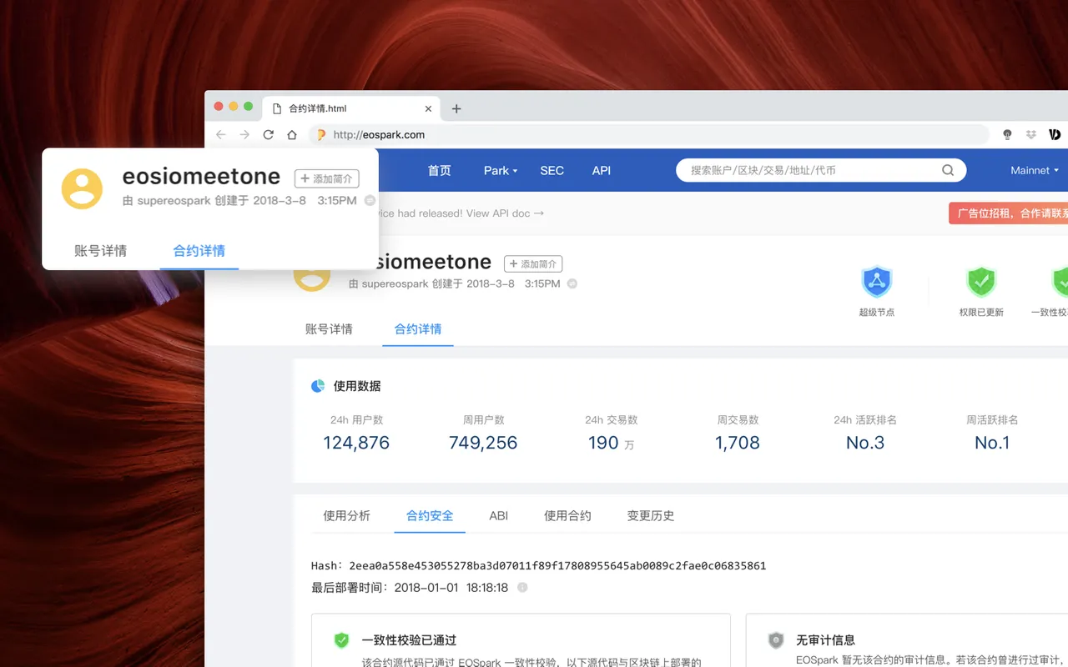Click the 周交易数 value 1,708

(738, 443)
